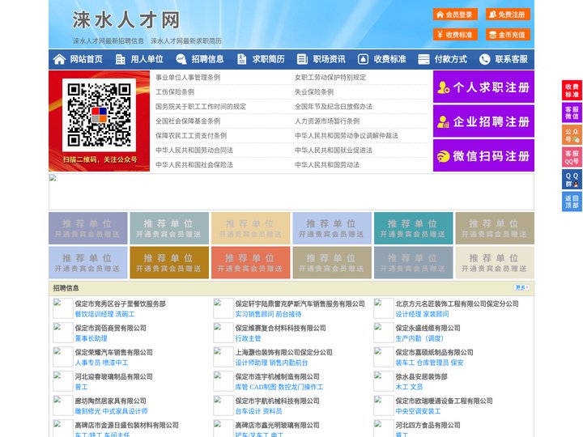Click the brown-gold 推荐单位 tile
The height and width of the screenshot is (437, 583).
click(169, 262)
